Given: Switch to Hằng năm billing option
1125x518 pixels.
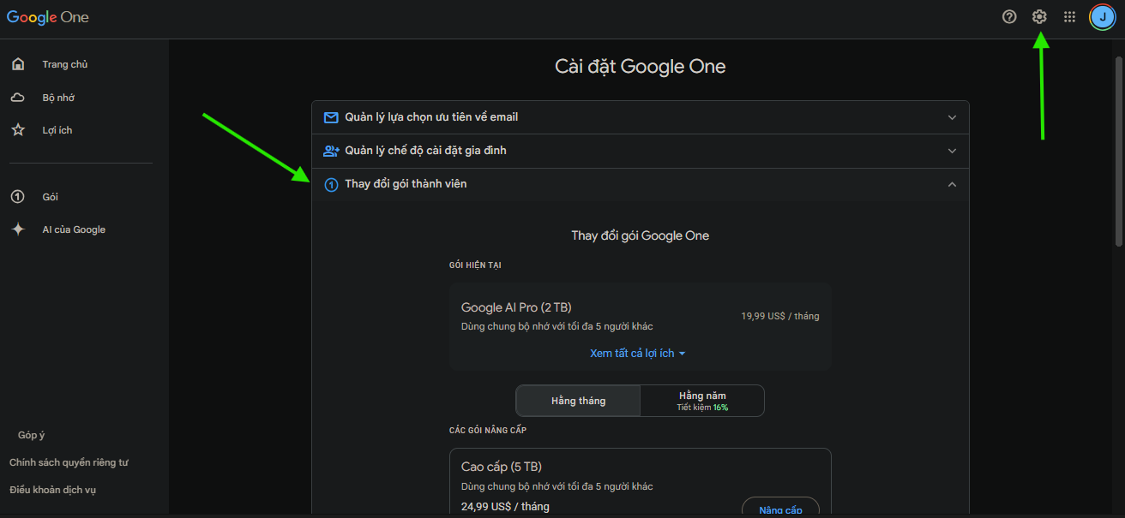Looking at the screenshot, I should (702, 401).
